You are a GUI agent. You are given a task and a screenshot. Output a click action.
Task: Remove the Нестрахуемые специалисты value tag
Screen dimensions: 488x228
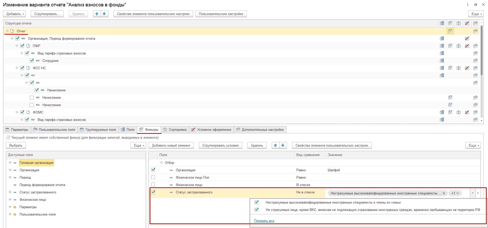click(444, 193)
